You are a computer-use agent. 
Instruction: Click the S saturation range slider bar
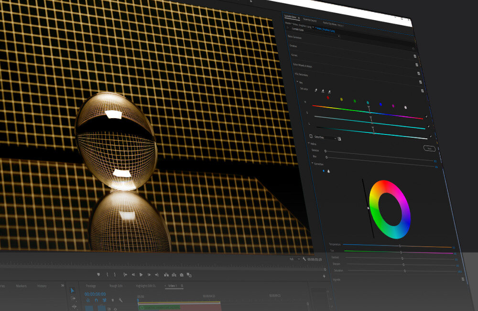point(369,122)
